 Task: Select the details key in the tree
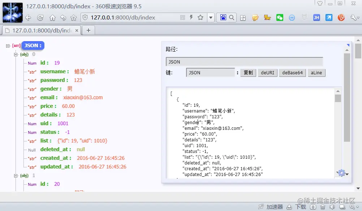coord(51,115)
